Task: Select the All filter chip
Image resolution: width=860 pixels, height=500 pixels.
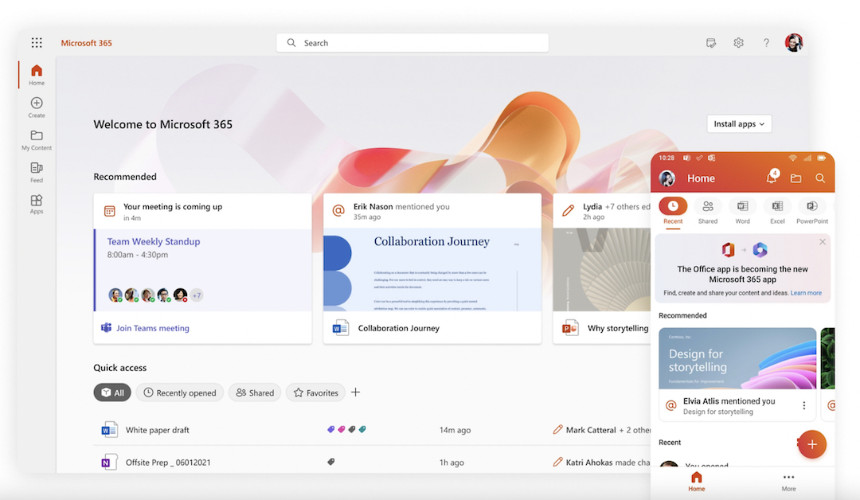Action: (x=111, y=393)
